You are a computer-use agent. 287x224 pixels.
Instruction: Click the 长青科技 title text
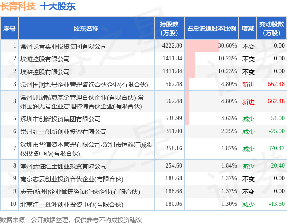(18, 6)
